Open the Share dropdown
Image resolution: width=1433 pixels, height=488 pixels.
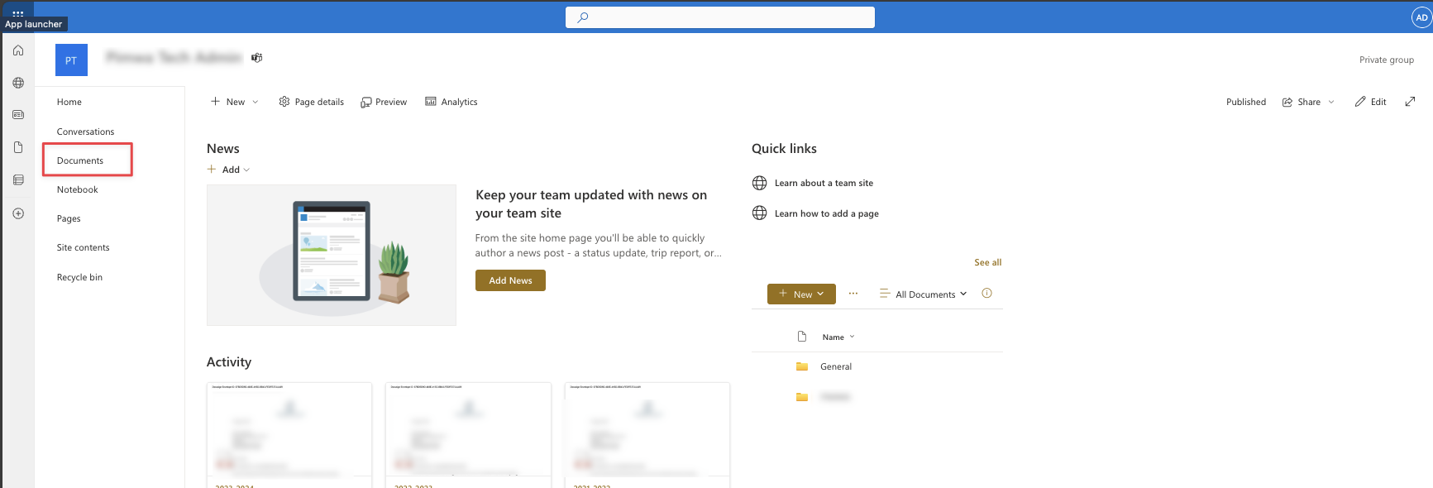pos(1308,102)
